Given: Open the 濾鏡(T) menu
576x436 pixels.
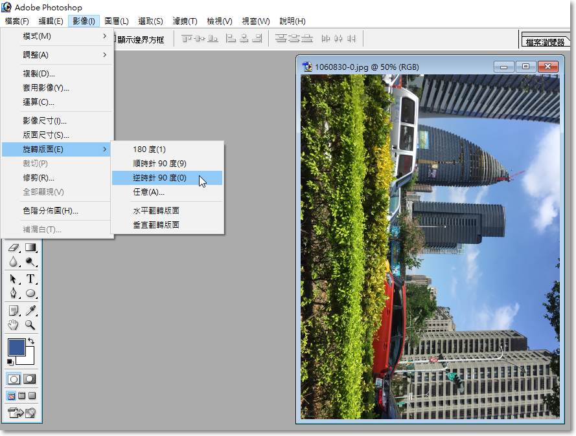Looking at the screenshot, I should [184, 21].
